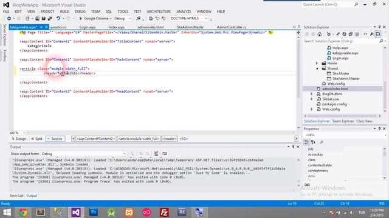Screen dimensions: 389x218
Task: Select packages.config in Solution Explorer
Action: pyautogui.click(x=334, y=104)
